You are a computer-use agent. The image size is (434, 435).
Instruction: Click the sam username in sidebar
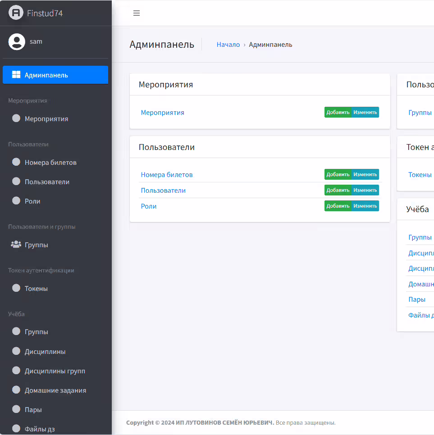(x=36, y=41)
